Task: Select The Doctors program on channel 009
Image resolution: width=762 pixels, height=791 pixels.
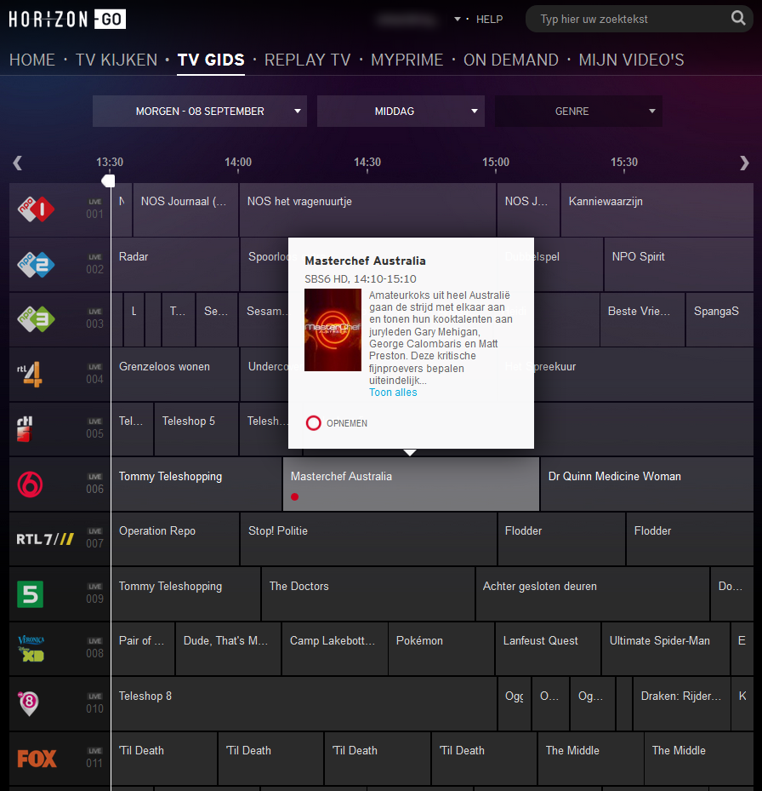Action: (368, 593)
